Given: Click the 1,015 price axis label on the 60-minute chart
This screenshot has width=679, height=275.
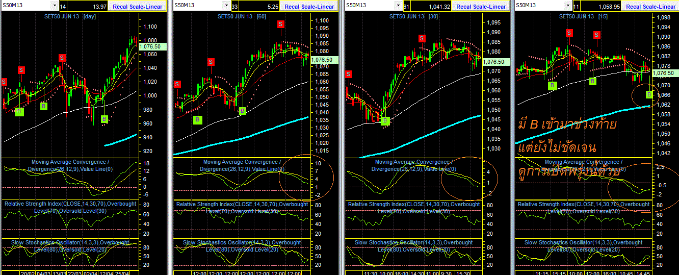Looking at the screenshot, I should (x=322, y=151).
